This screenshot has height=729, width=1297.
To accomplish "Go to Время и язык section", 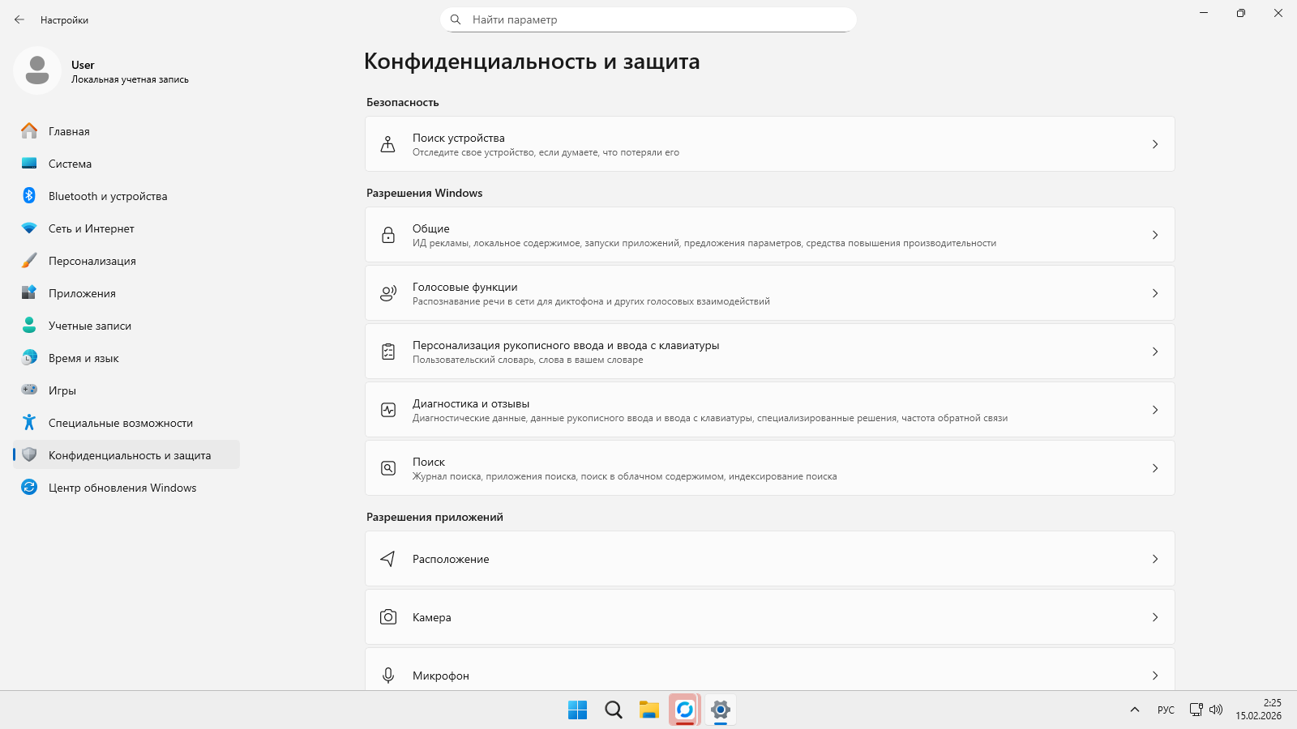I will (x=126, y=358).
